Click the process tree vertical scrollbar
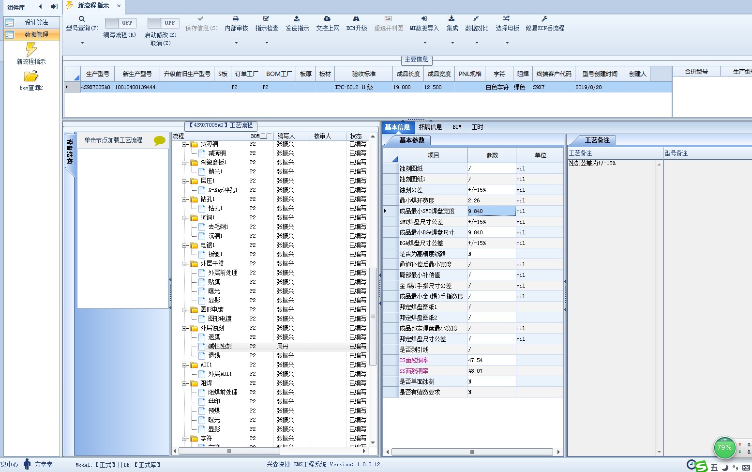 pyautogui.click(x=373, y=316)
